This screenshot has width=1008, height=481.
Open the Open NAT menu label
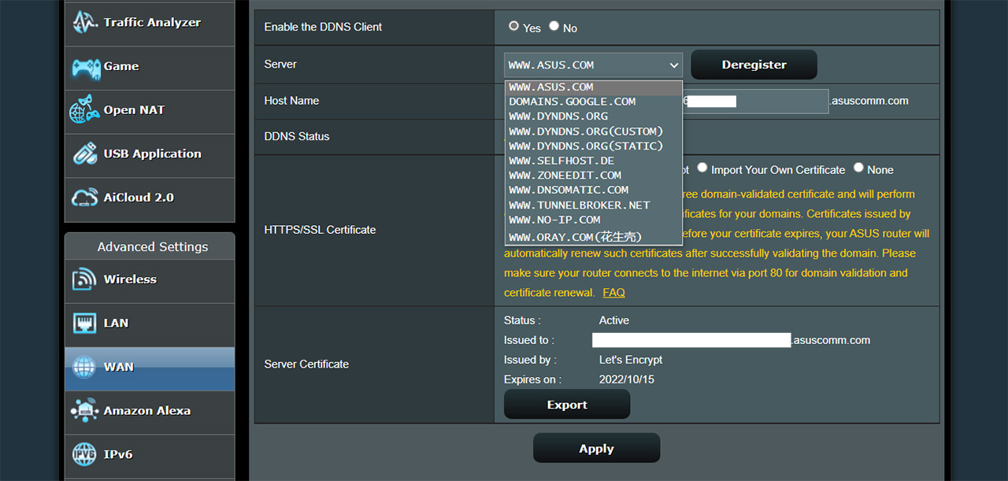tap(134, 110)
